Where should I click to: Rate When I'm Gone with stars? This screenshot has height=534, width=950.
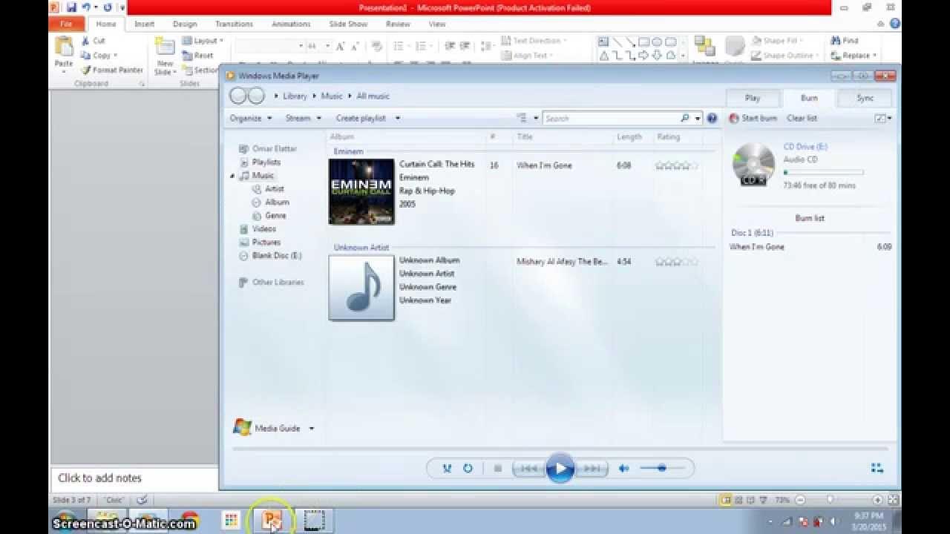pyautogui.click(x=677, y=165)
